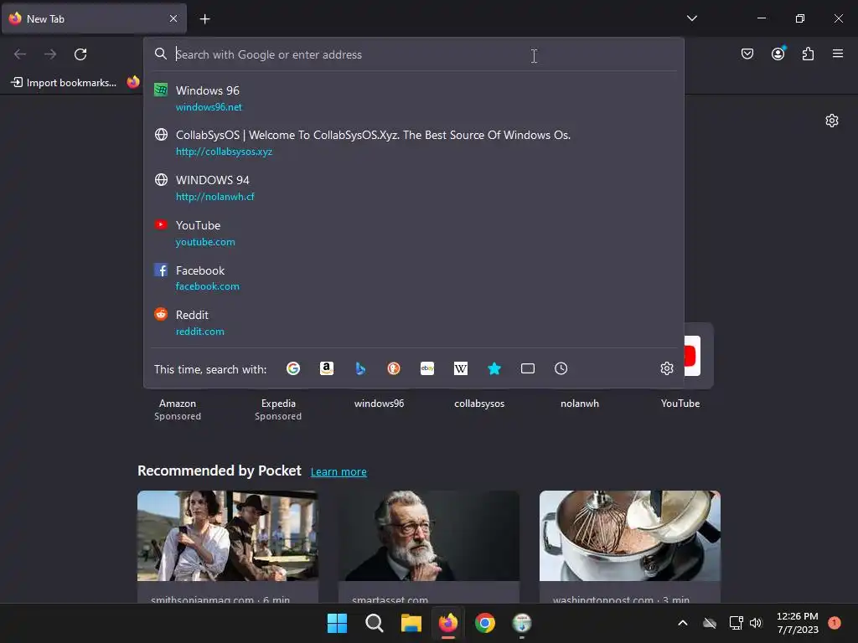The width and height of the screenshot is (858, 643).
Task: Open a new tab with plus button
Action: point(204,19)
